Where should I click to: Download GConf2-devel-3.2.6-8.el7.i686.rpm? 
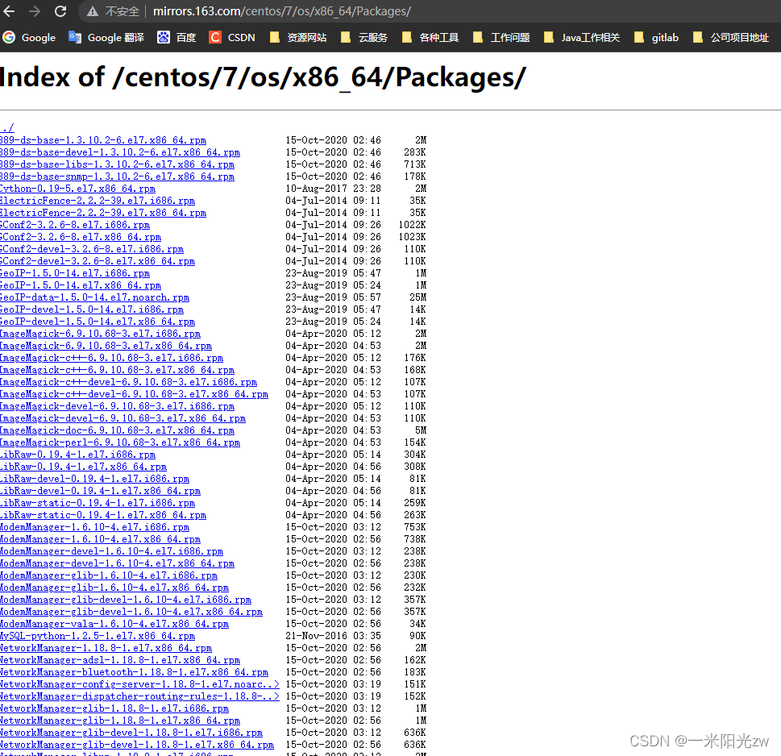[x=92, y=249]
